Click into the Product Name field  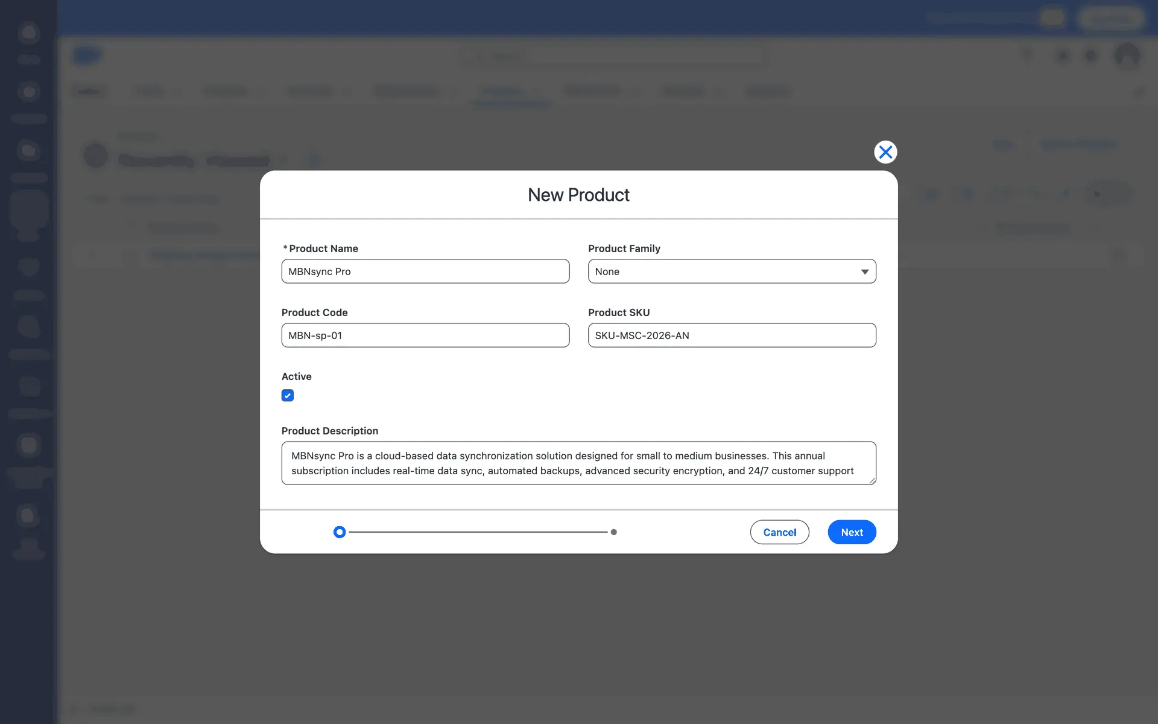(x=425, y=271)
